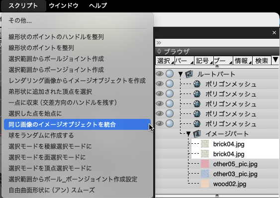Open the ウインドウ menu in the menu bar

(64, 5)
